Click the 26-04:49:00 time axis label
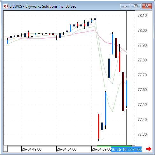 pos(32,149)
